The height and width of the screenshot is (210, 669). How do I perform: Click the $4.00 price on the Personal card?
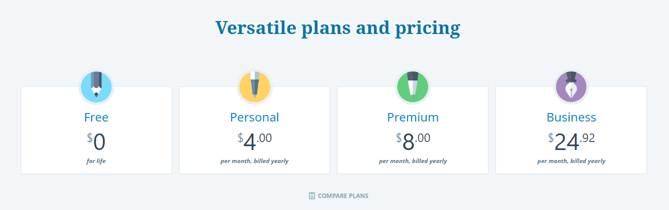[x=254, y=141]
